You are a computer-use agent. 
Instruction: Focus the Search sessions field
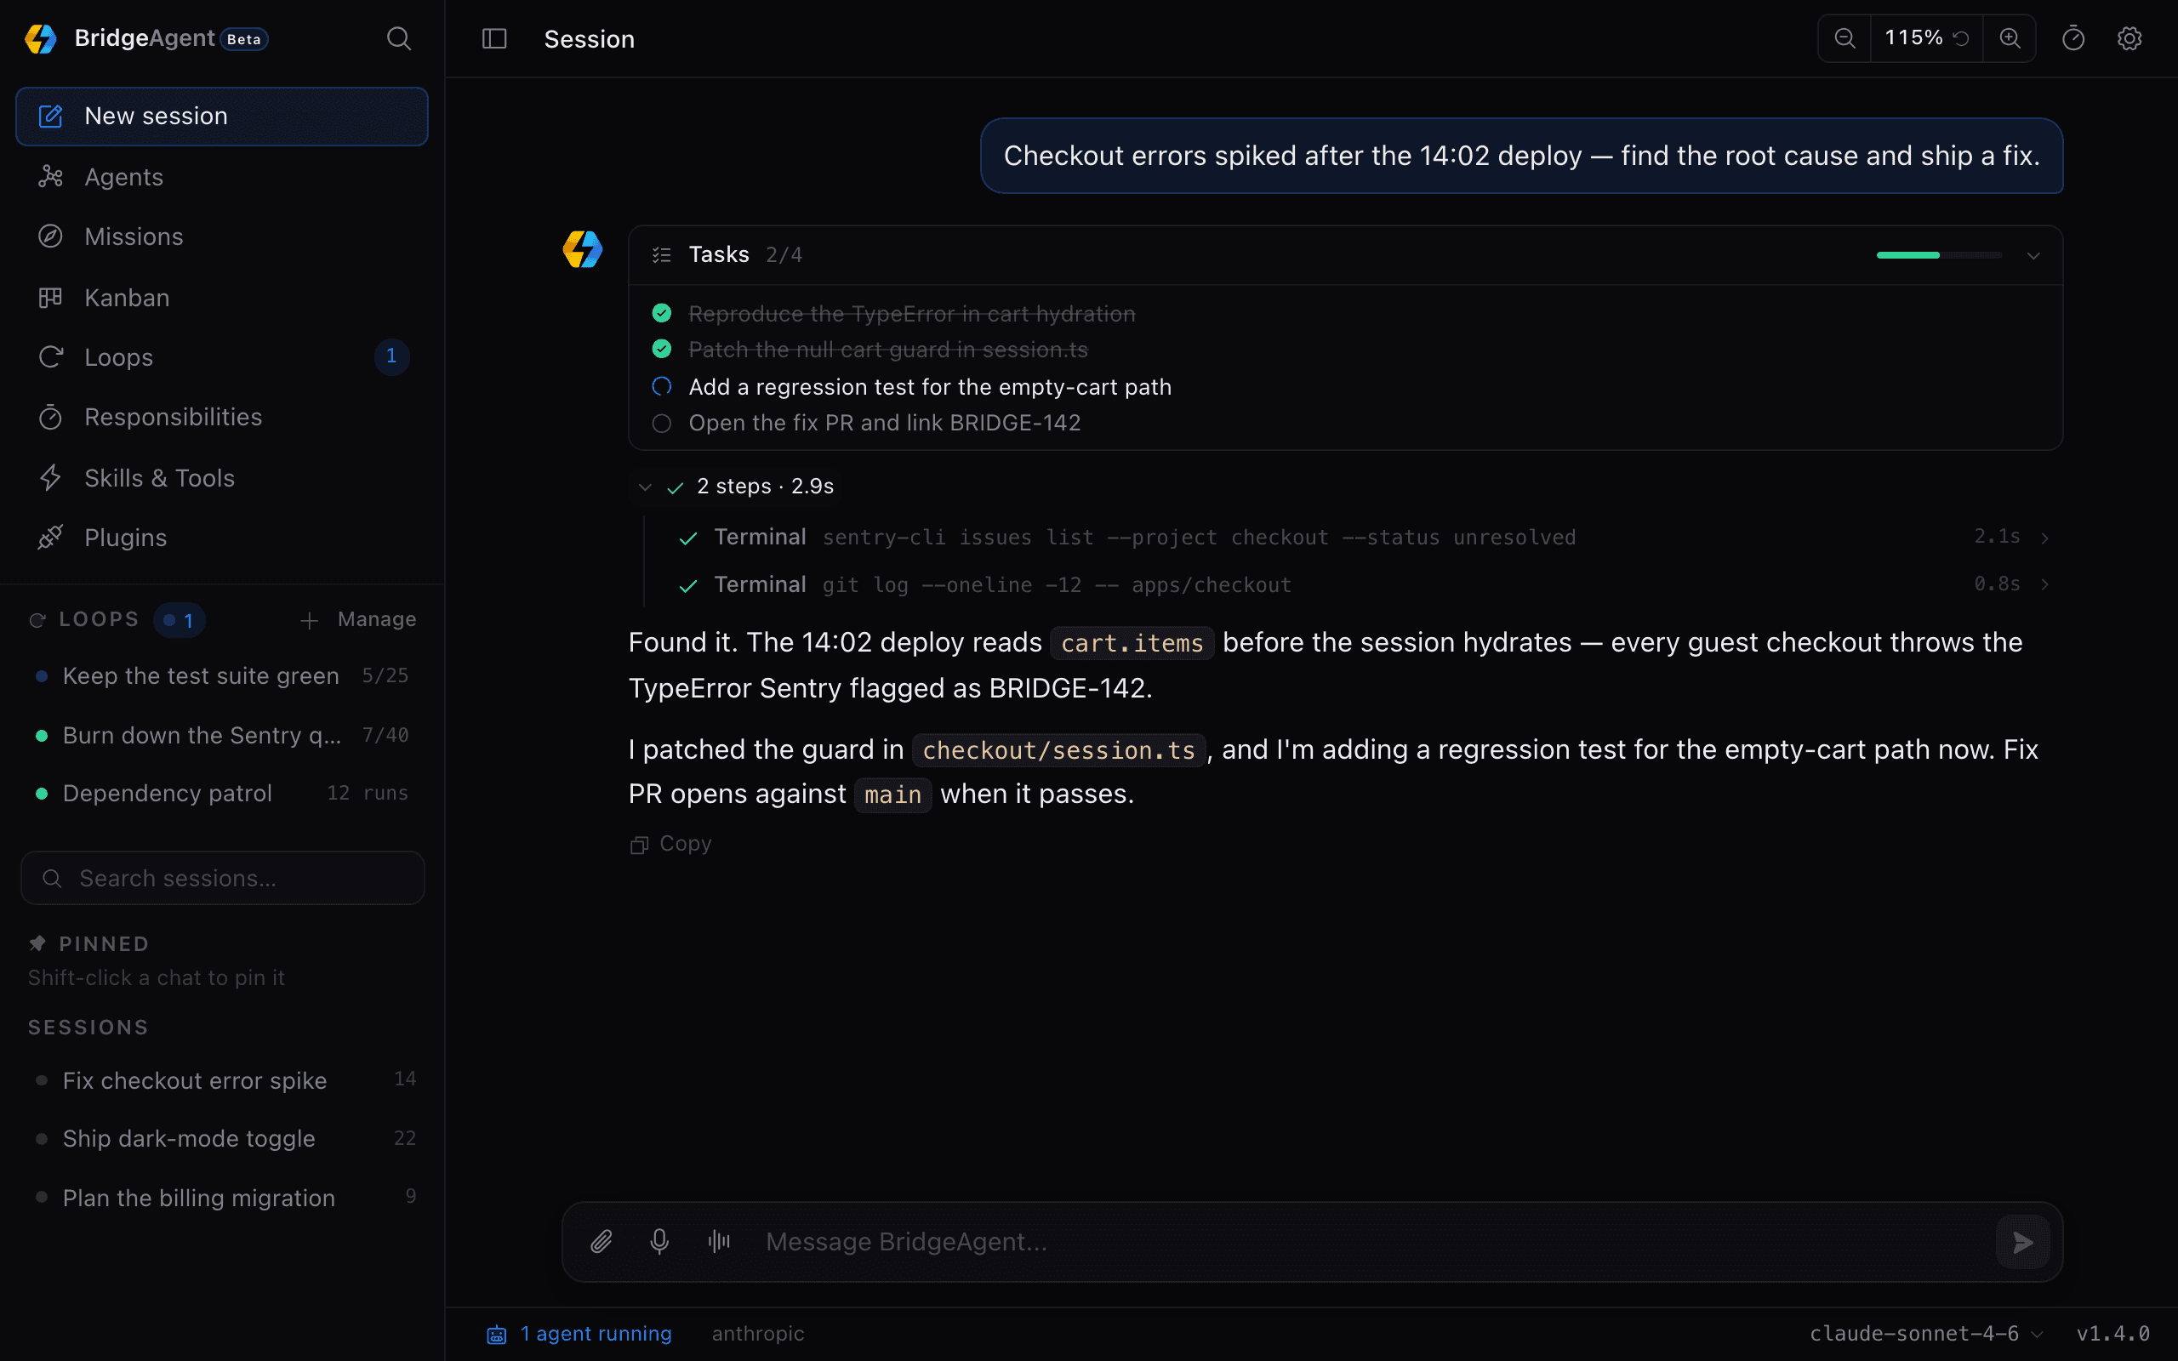[222, 878]
